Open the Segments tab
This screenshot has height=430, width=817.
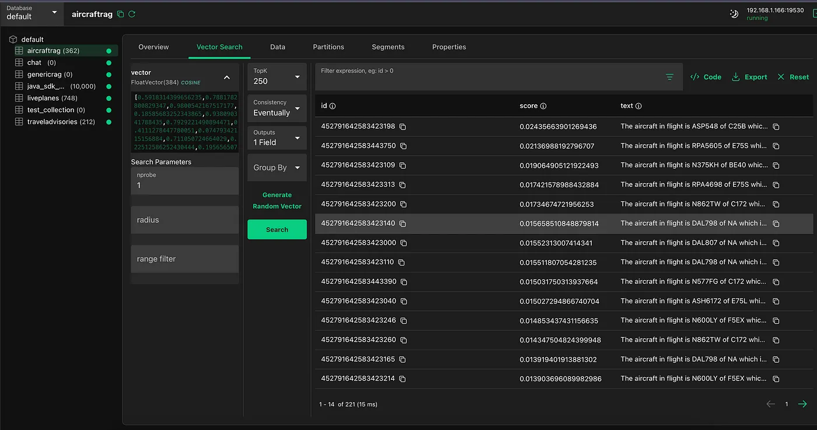point(388,47)
